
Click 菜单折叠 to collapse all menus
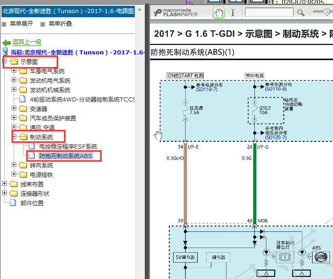(x=60, y=24)
